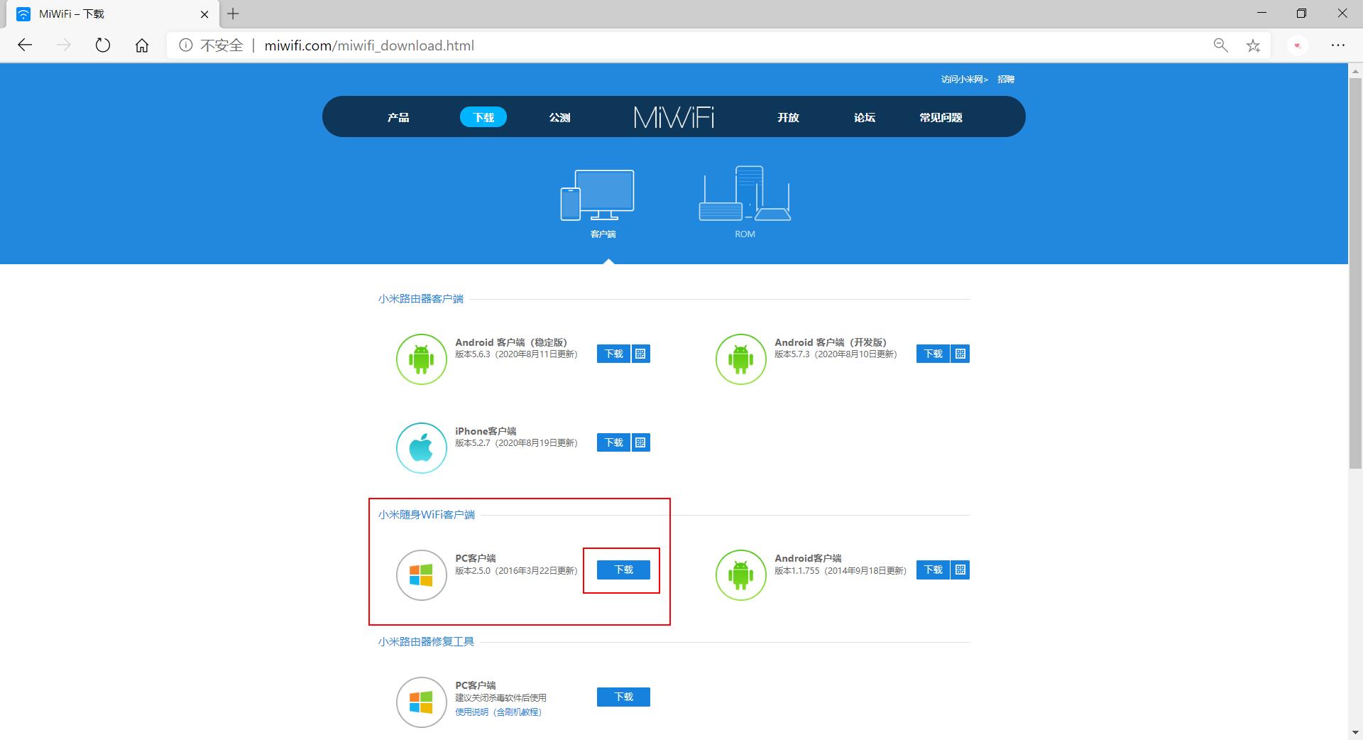Select the ROM category icon
Screen dimensions: 1363x740
coord(745,195)
